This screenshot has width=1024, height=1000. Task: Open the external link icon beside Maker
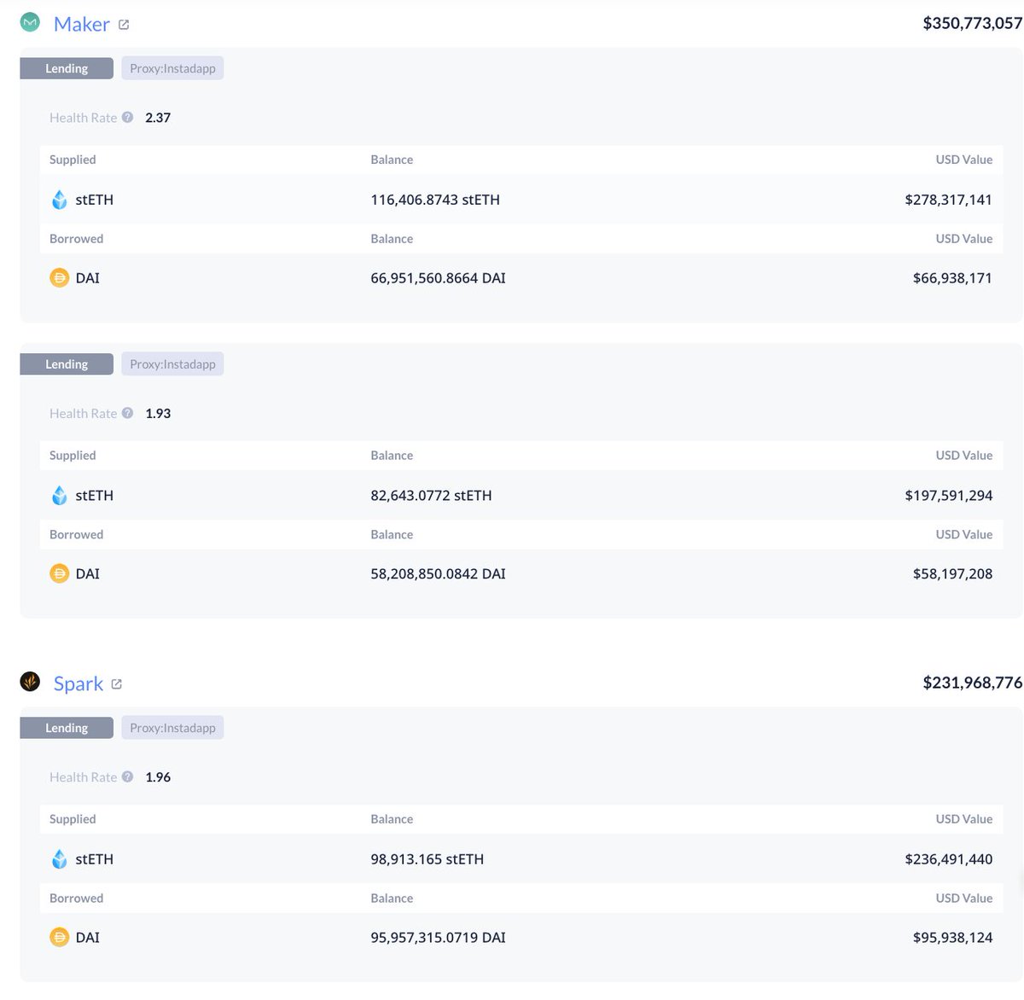click(124, 25)
